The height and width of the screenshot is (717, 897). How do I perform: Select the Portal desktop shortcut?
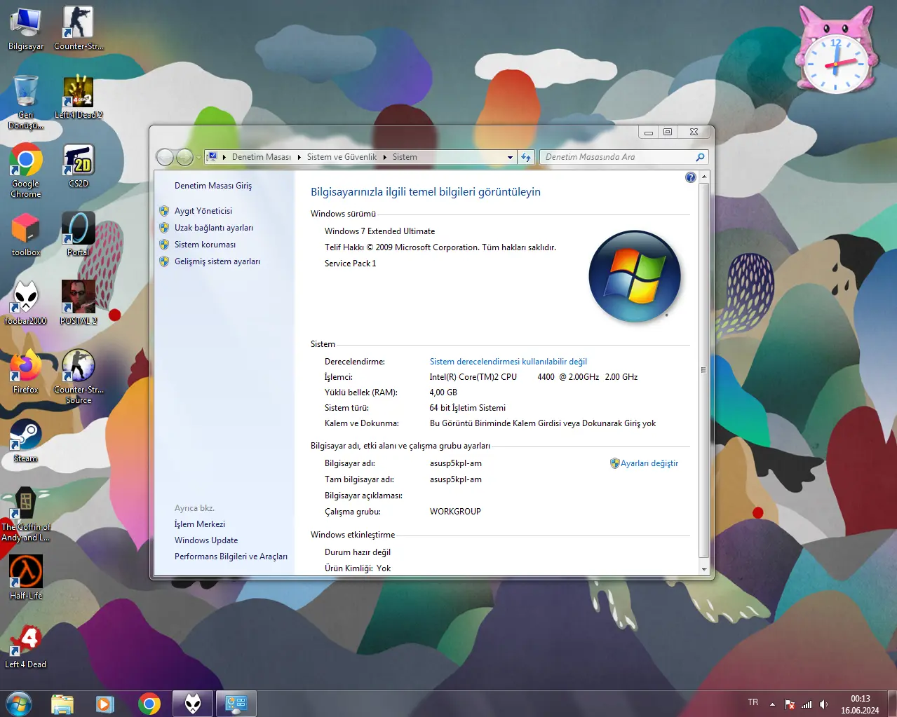click(x=79, y=235)
